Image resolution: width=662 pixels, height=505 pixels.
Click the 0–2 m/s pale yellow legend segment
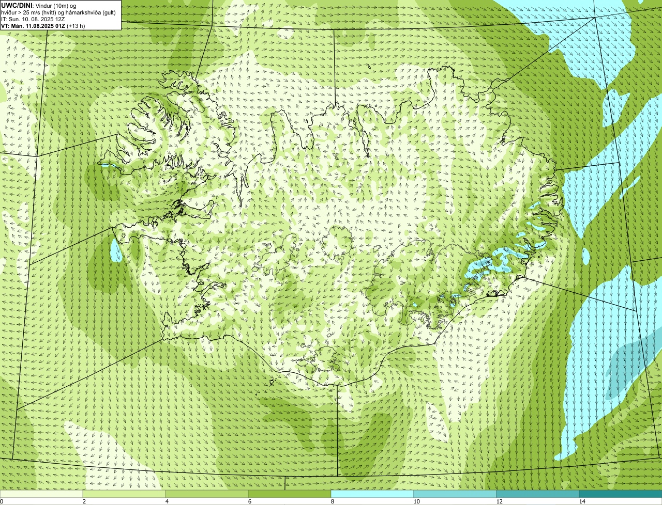(x=41, y=494)
